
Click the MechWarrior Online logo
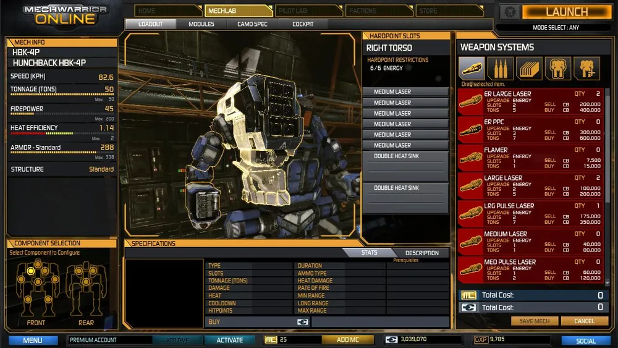coord(65,15)
